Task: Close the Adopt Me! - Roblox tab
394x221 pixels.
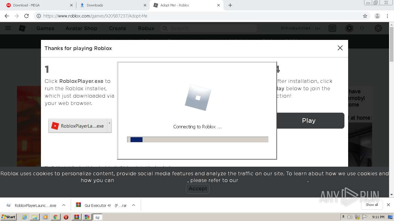Action: point(219,5)
